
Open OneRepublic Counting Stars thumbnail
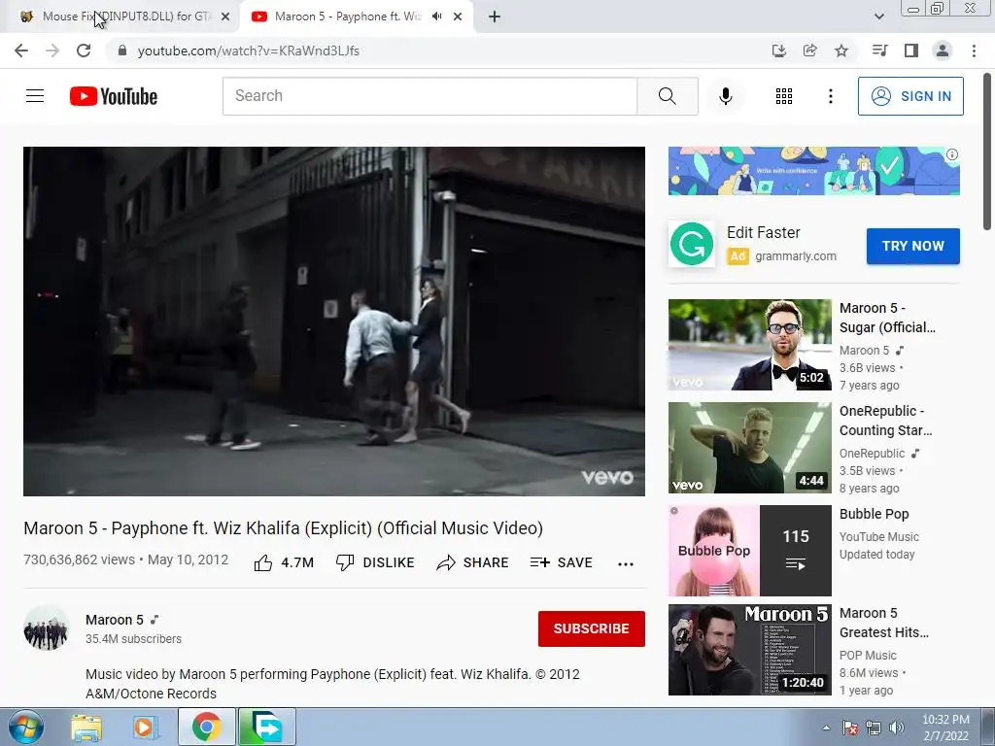point(749,447)
